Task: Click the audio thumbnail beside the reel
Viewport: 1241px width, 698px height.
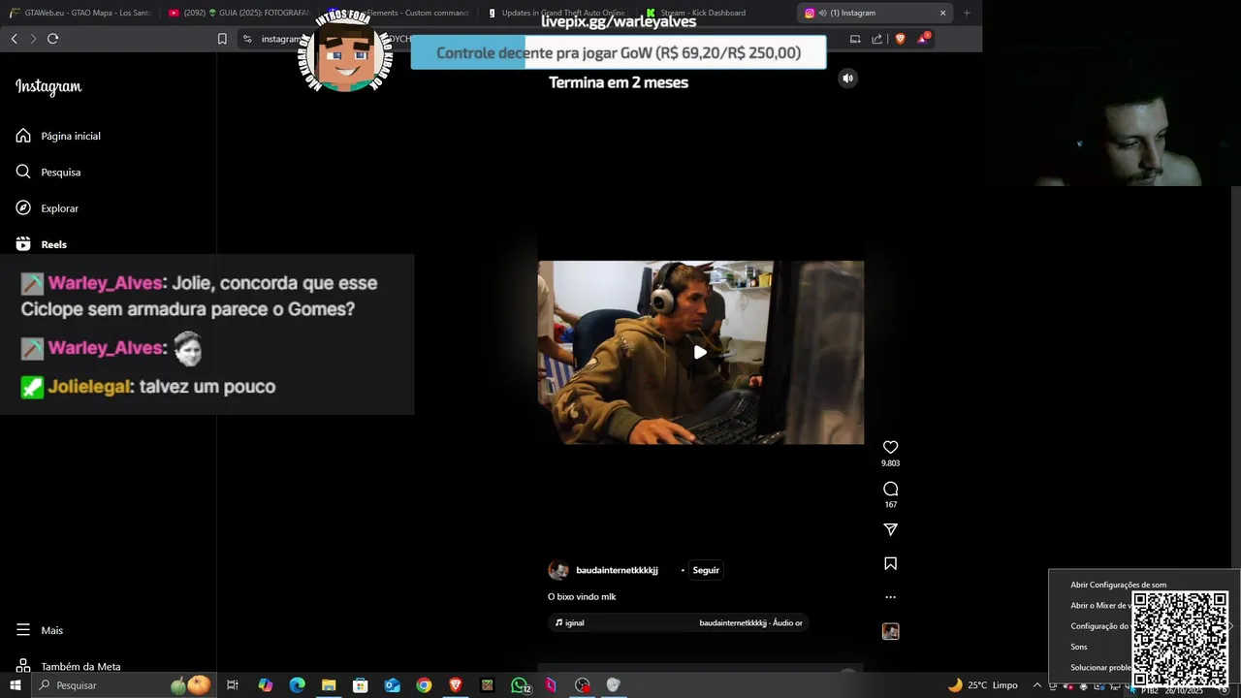Action: coord(890,631)
